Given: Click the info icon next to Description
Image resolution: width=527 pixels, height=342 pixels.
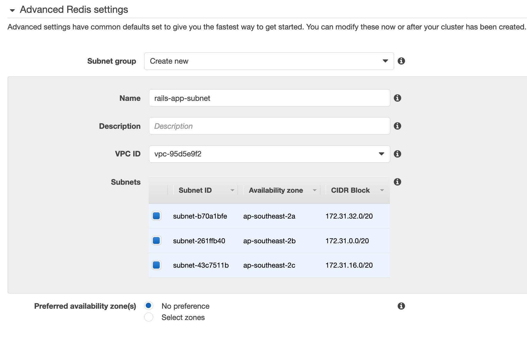Looking at the screenshot, I should coord(397,126).
